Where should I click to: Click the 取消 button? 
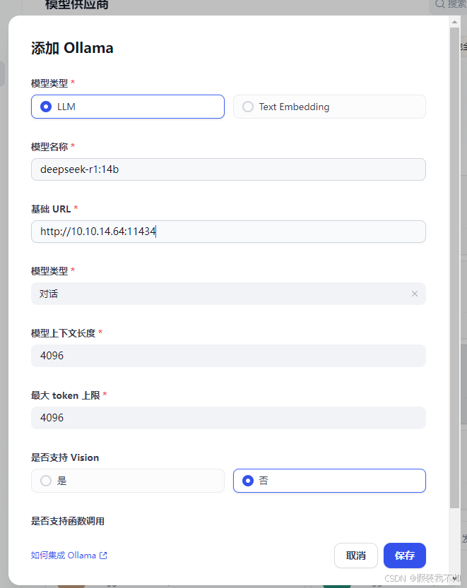pos(355,556)
